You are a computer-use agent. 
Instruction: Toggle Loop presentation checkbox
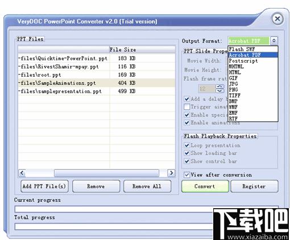(x=187, y=146)
